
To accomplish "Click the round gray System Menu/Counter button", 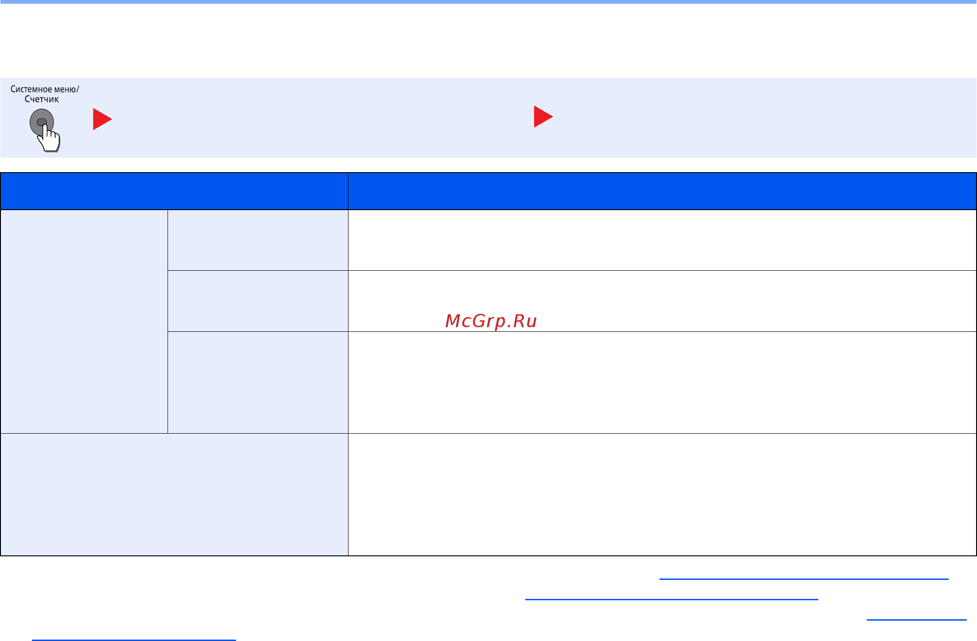I will (42, 122).
